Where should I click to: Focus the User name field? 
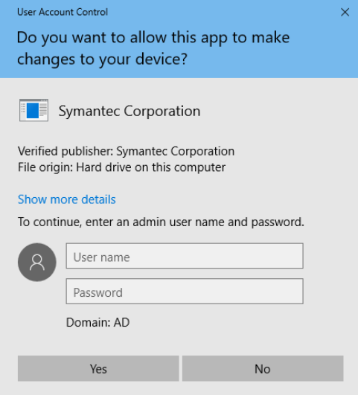185,256
